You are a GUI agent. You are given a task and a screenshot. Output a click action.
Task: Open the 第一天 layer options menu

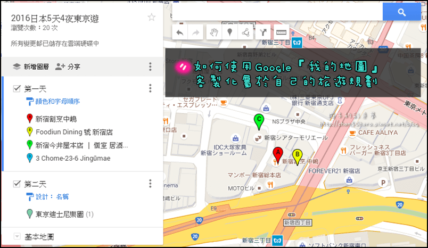tap(150, 88)
